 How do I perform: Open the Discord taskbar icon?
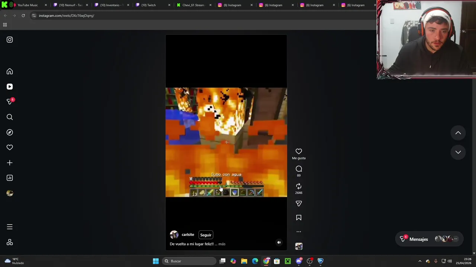point(299,261)
